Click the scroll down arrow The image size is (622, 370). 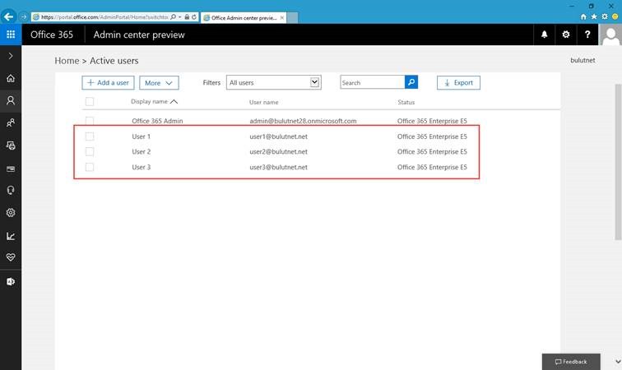618,361
